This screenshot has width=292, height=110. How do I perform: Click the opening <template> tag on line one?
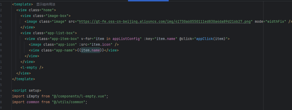23,4
